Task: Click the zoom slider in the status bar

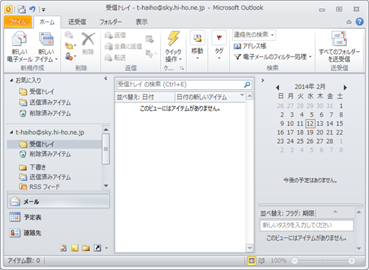Action: tap(323, 261)
